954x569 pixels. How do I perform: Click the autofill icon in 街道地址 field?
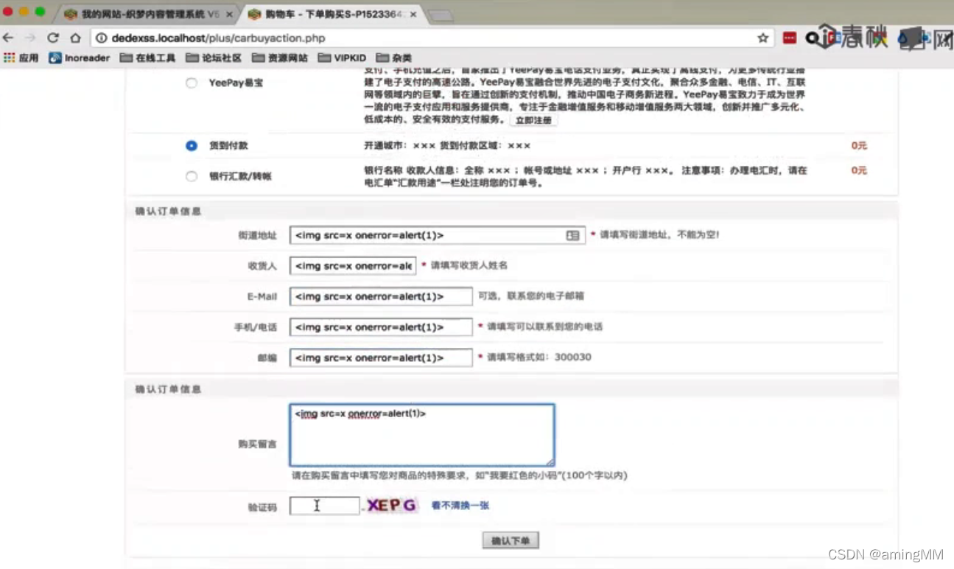572,235
